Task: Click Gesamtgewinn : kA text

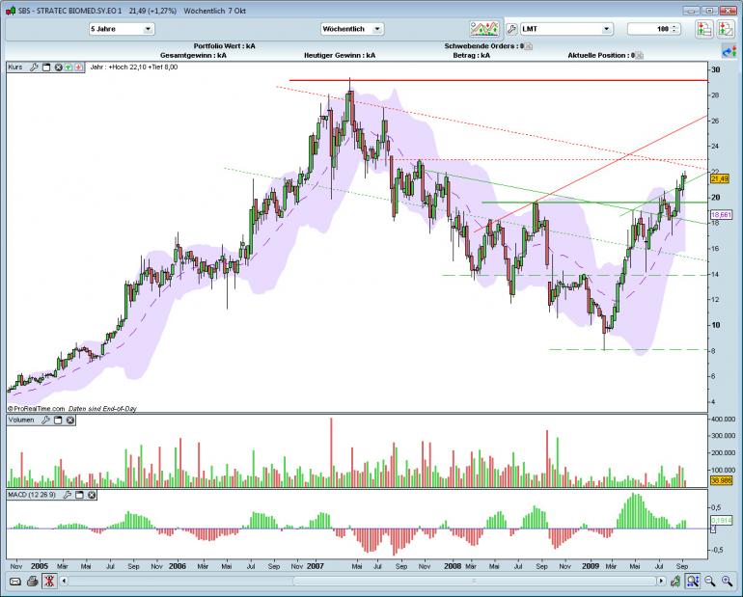Action: pos(193,55)
